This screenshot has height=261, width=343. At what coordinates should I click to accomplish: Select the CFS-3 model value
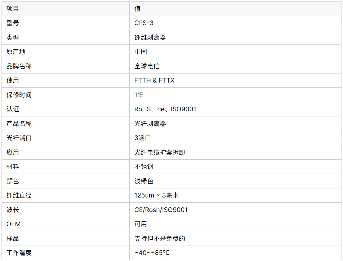pyautogui.click(x=144, y=23)
